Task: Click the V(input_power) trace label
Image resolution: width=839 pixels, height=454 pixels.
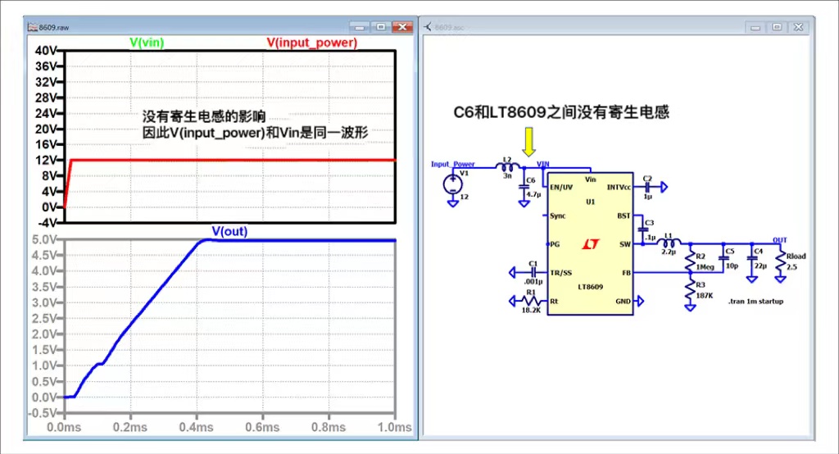Action: click(x=311, y=43)
